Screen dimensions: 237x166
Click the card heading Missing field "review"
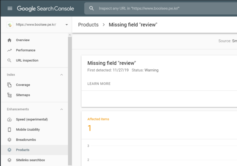coord(112,63)
